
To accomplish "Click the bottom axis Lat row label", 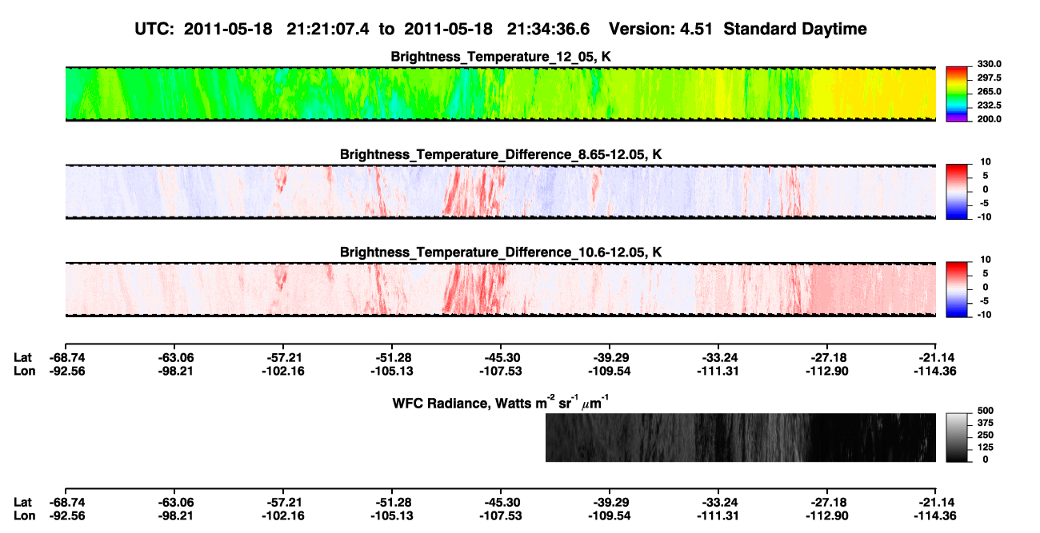I will pos(22,502).
